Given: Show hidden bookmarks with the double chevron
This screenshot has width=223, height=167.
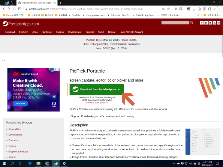Looking at the screenshot, I should coord(198,15).
